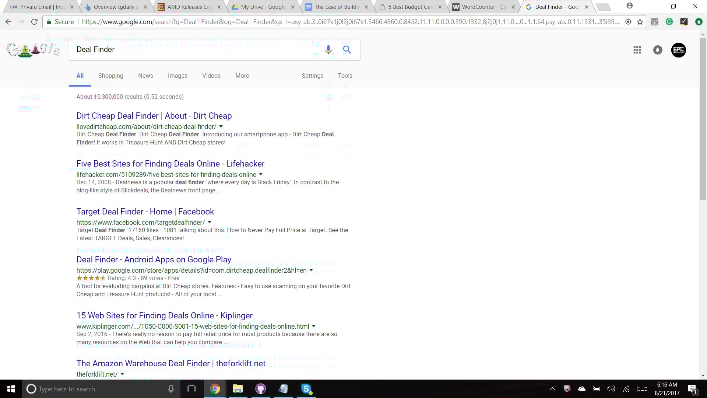The image size is (707, 398).
Task: Expand Dirt Cheap result URL dropdown arrow
Action: pos(221,126)
